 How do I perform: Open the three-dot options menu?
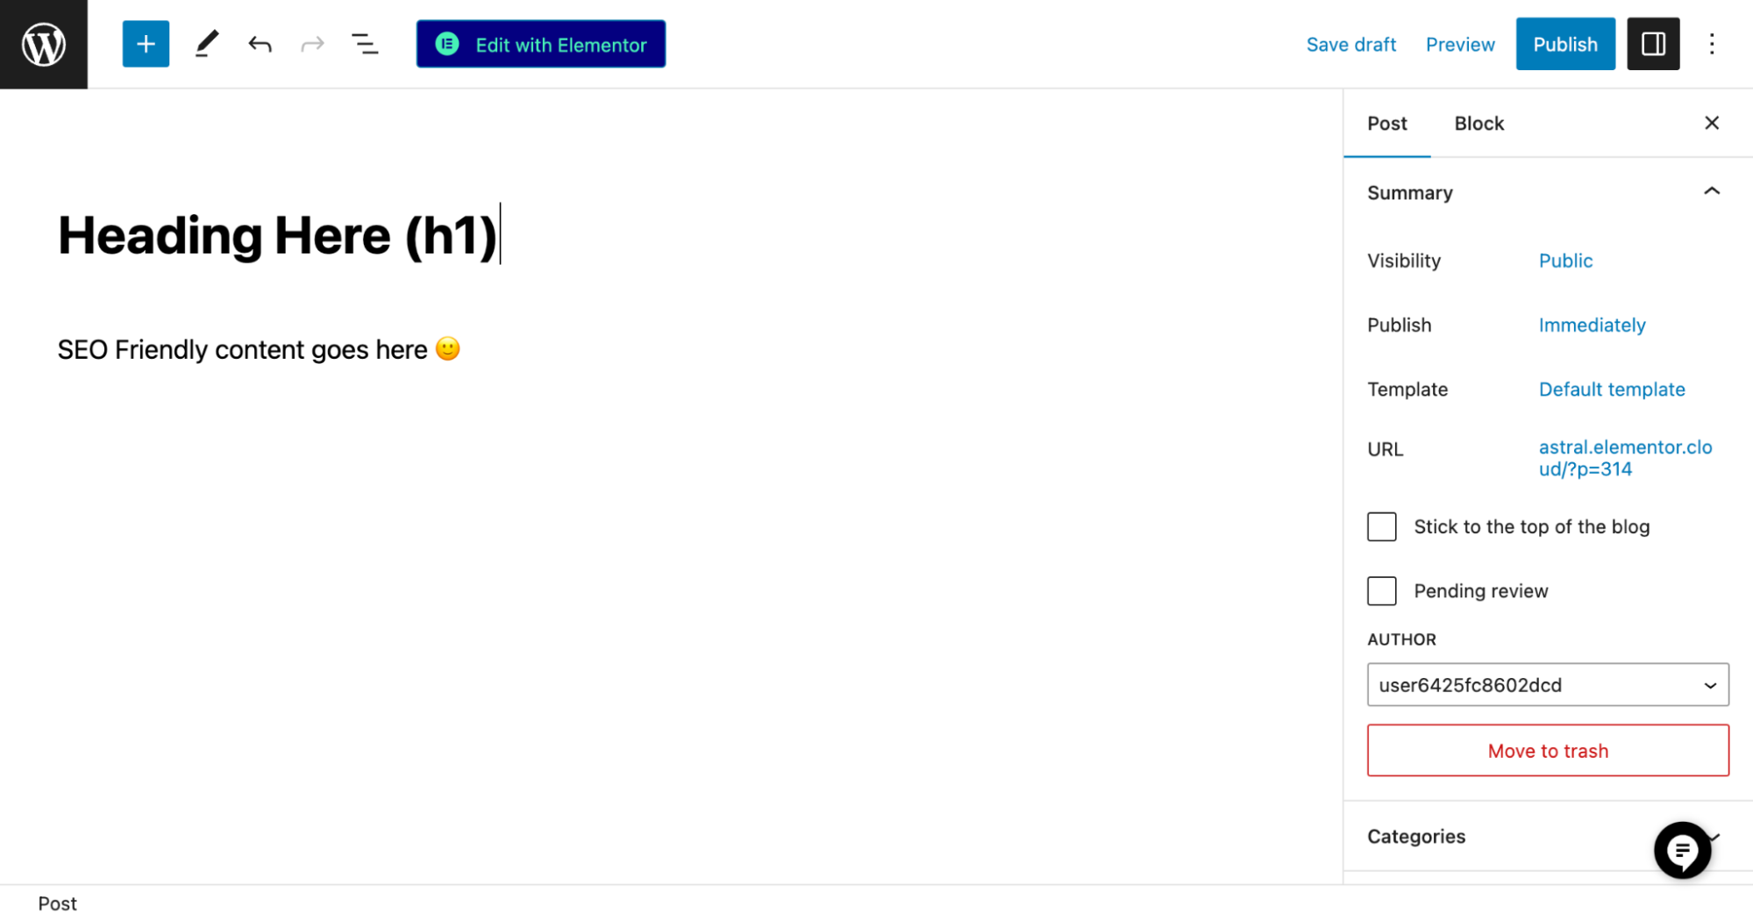(1711, 44)
